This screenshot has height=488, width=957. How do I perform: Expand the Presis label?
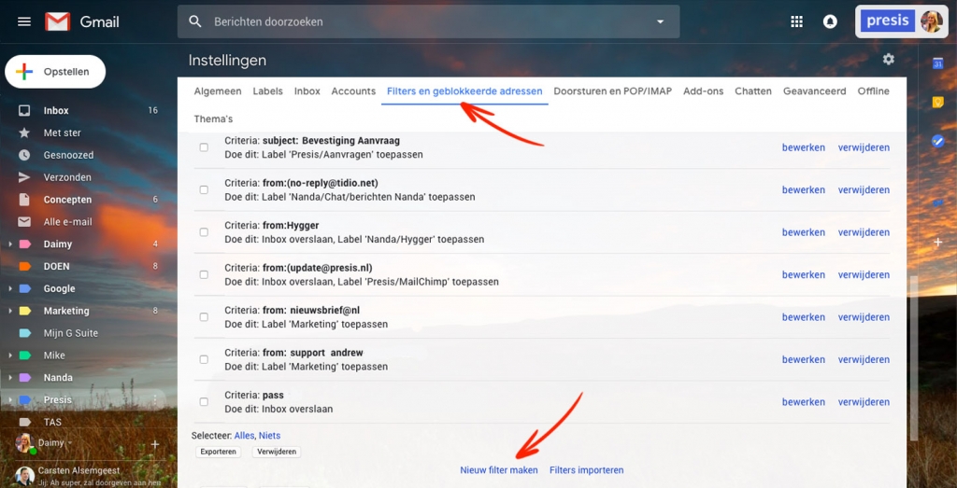tap(9, 399)
